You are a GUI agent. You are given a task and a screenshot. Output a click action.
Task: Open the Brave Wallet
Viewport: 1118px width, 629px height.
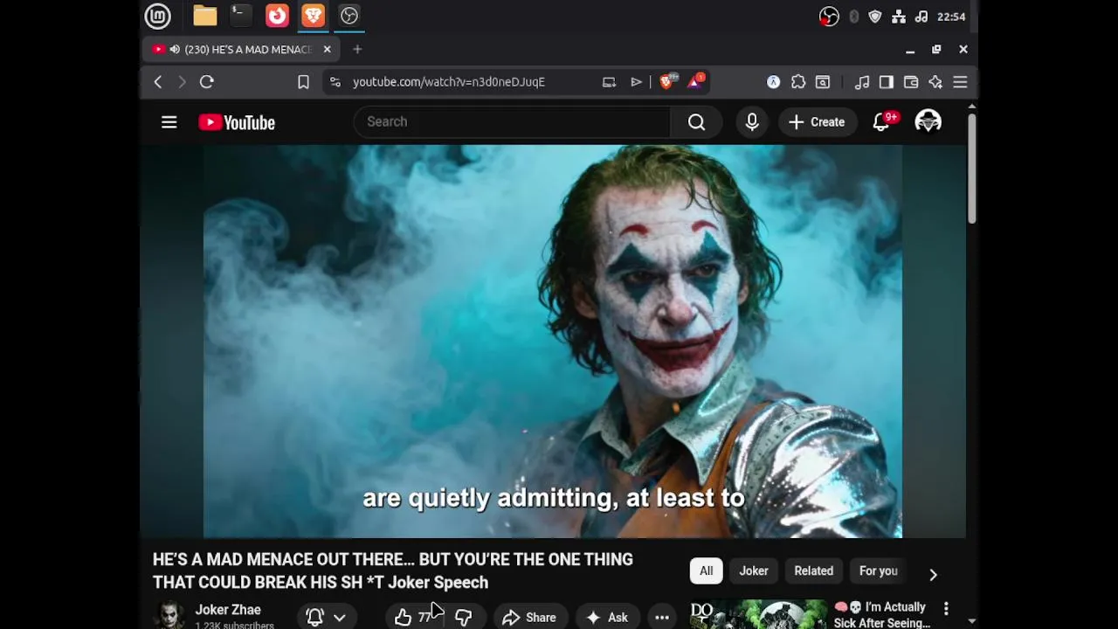(x=911, y=82)
